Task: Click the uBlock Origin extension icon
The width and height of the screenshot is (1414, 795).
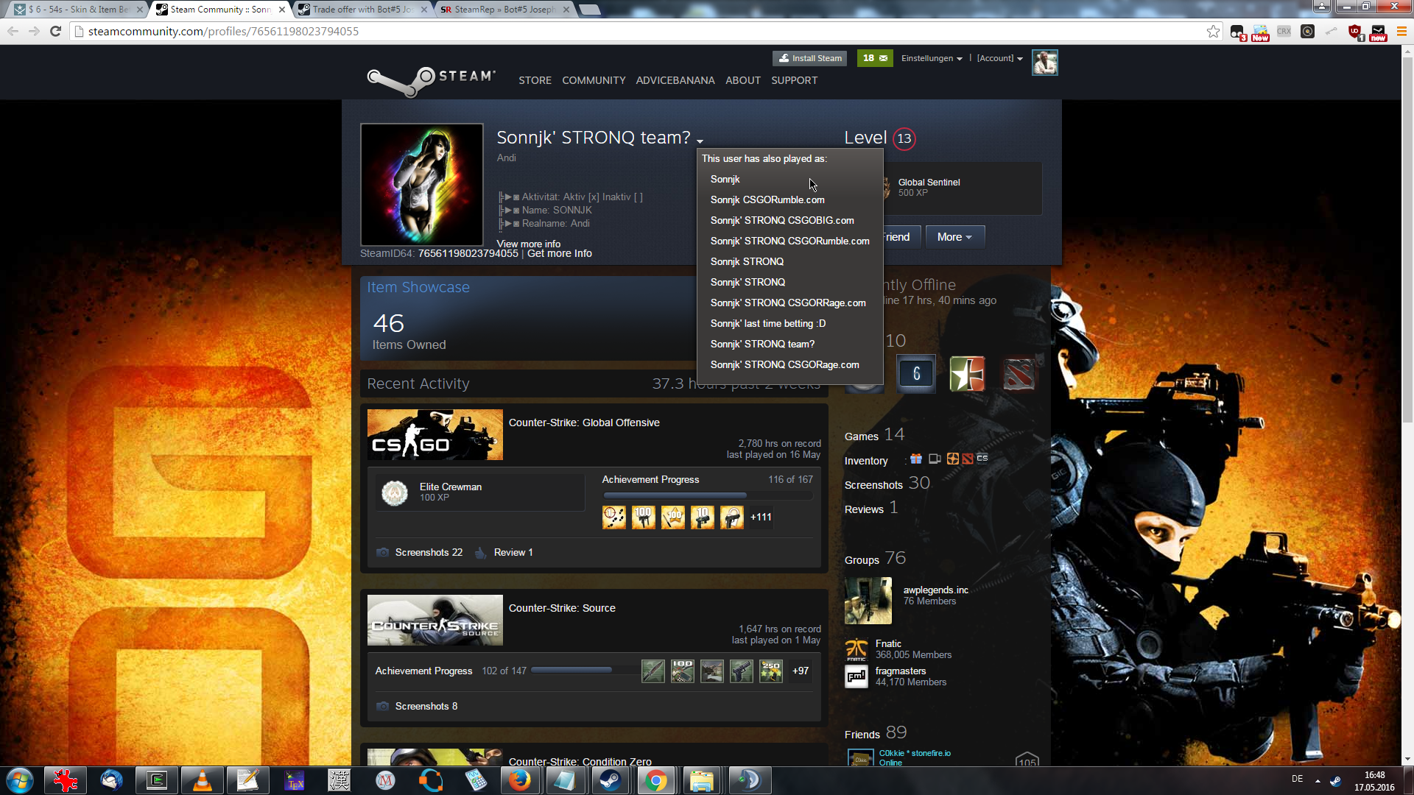Action: (1354, 32)
